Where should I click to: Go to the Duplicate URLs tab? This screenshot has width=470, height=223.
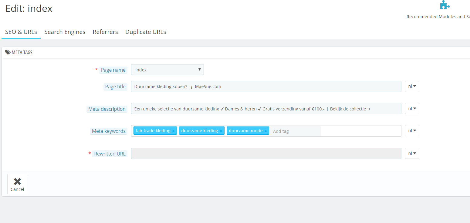pos(146,32)
